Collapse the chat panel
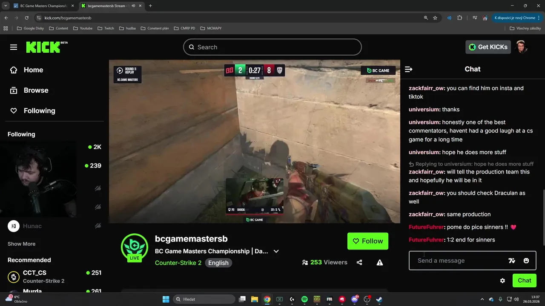Image resolution: width=545 pixels, height=306 pixels. [x=408, y=69]
